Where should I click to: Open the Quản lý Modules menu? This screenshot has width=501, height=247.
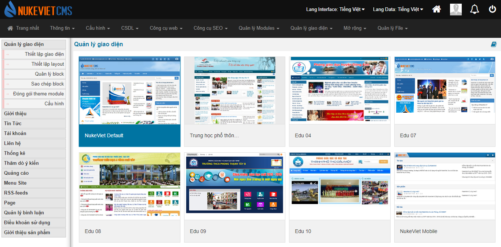[259, 28]
